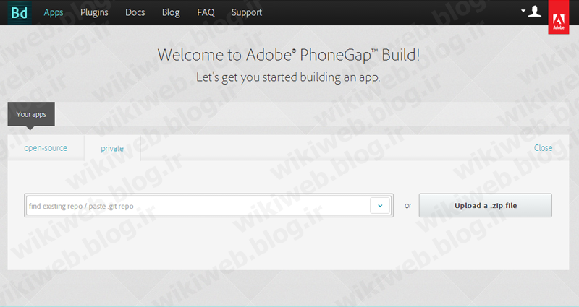Click the 'Let's get you started' subtitle
This screenshot has height=307, width=579.
click(288, 77)
